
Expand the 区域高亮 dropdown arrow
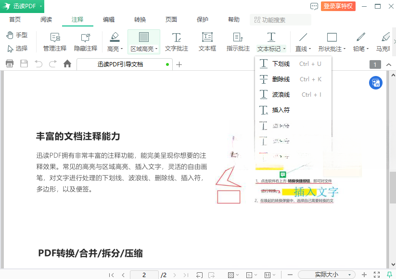pos(156,49)
